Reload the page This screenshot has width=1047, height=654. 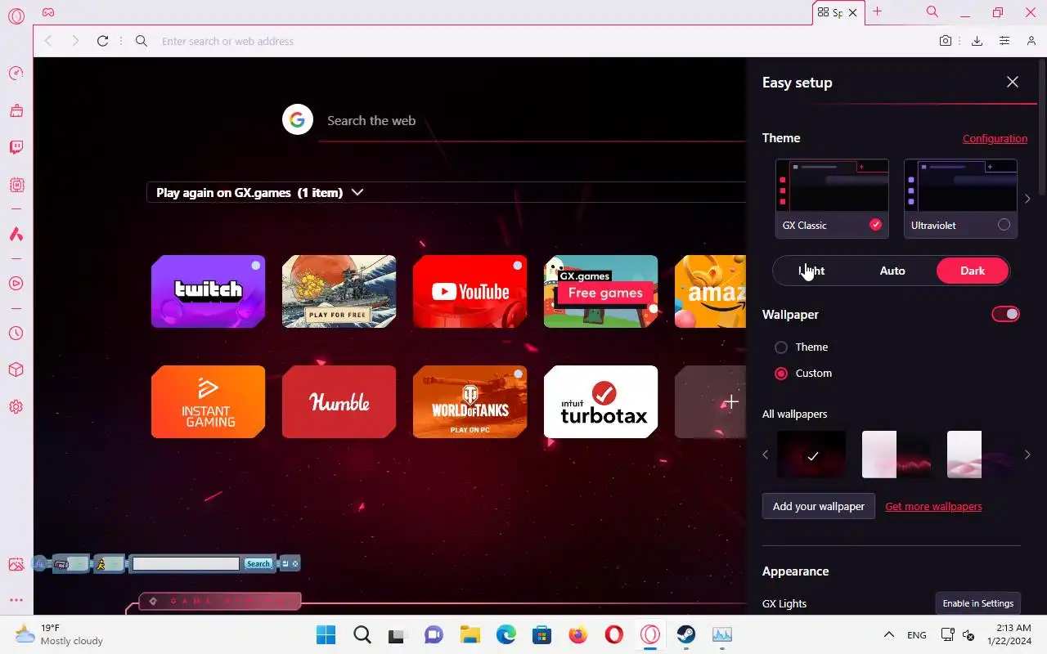point(102,41)
